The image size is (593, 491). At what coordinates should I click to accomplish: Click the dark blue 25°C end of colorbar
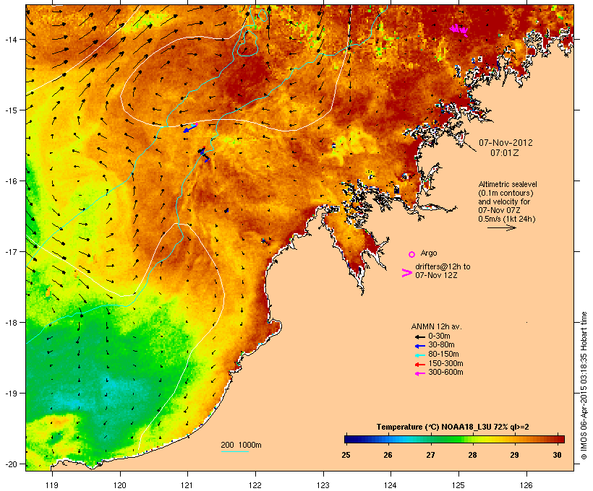[x=348, y=439]
